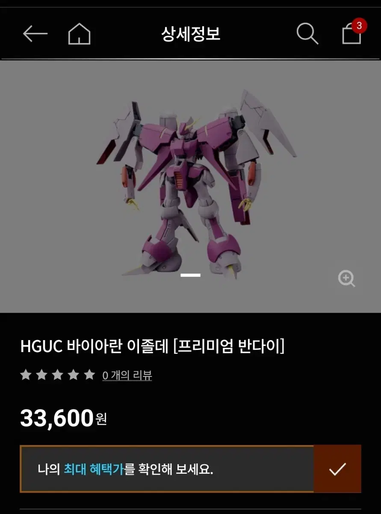Screen dimensions: 381x514
Task: Open search with the magnifier icon
Action: (x=307, y=33)
